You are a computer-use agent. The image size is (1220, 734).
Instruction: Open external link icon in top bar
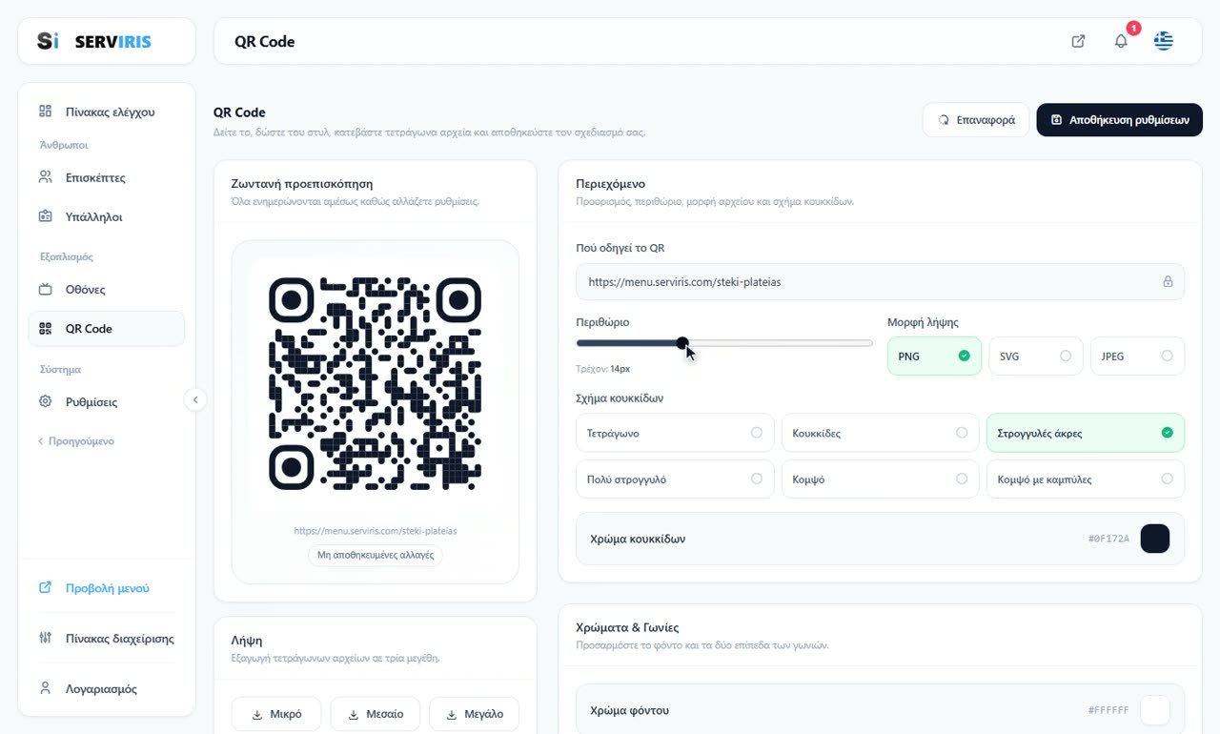[1078, 41]
